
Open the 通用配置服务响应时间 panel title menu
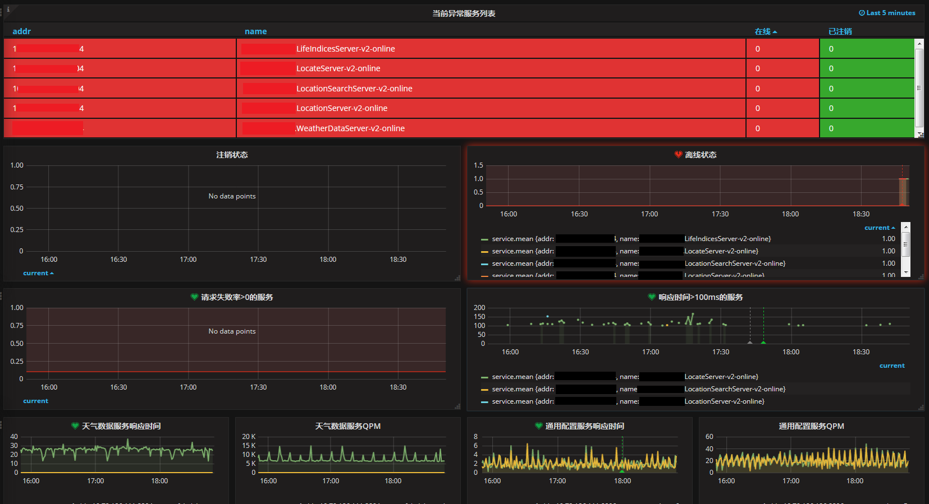(584, 426)
